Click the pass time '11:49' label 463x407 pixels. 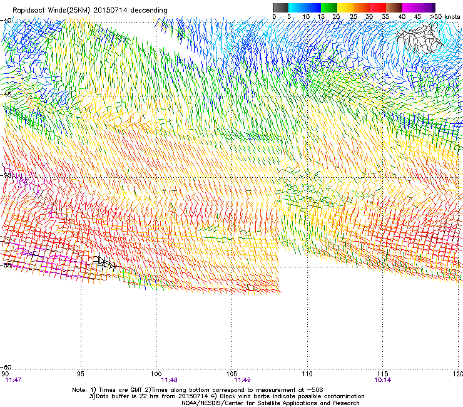(242, 380)
